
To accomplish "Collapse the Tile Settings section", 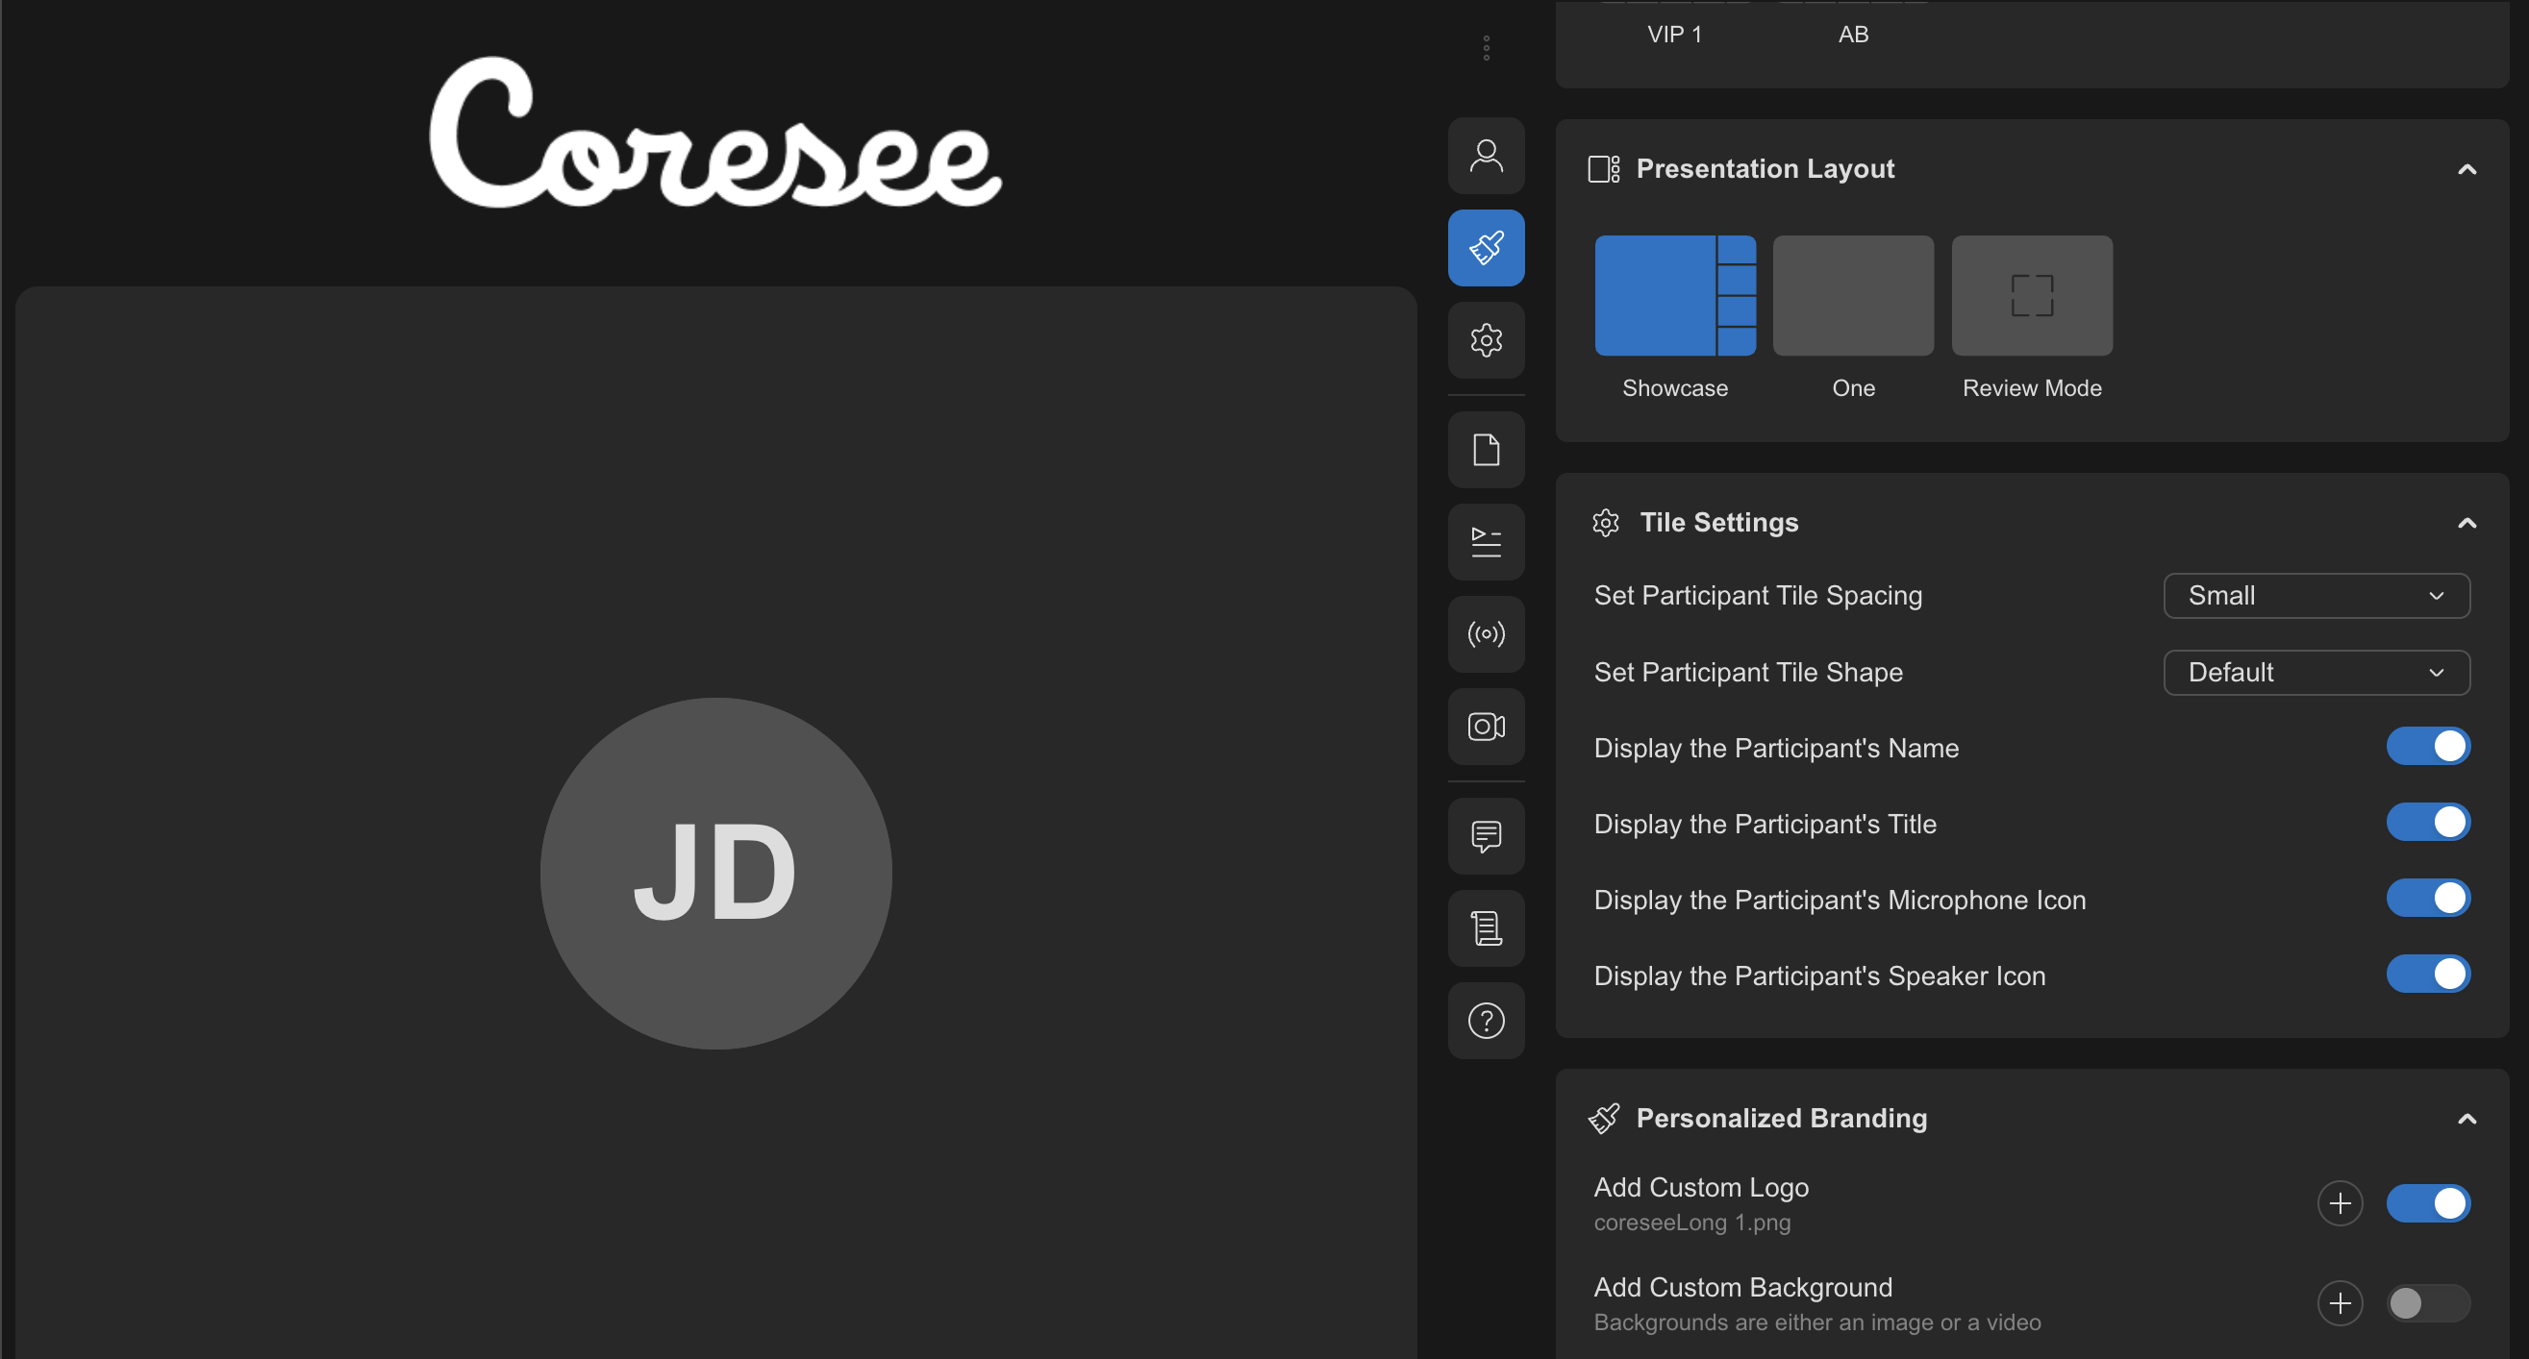I will (2466, 523).
